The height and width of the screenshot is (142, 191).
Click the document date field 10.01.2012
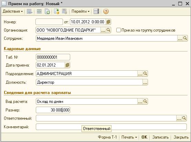pyautogui.click(x=88, y=22)
